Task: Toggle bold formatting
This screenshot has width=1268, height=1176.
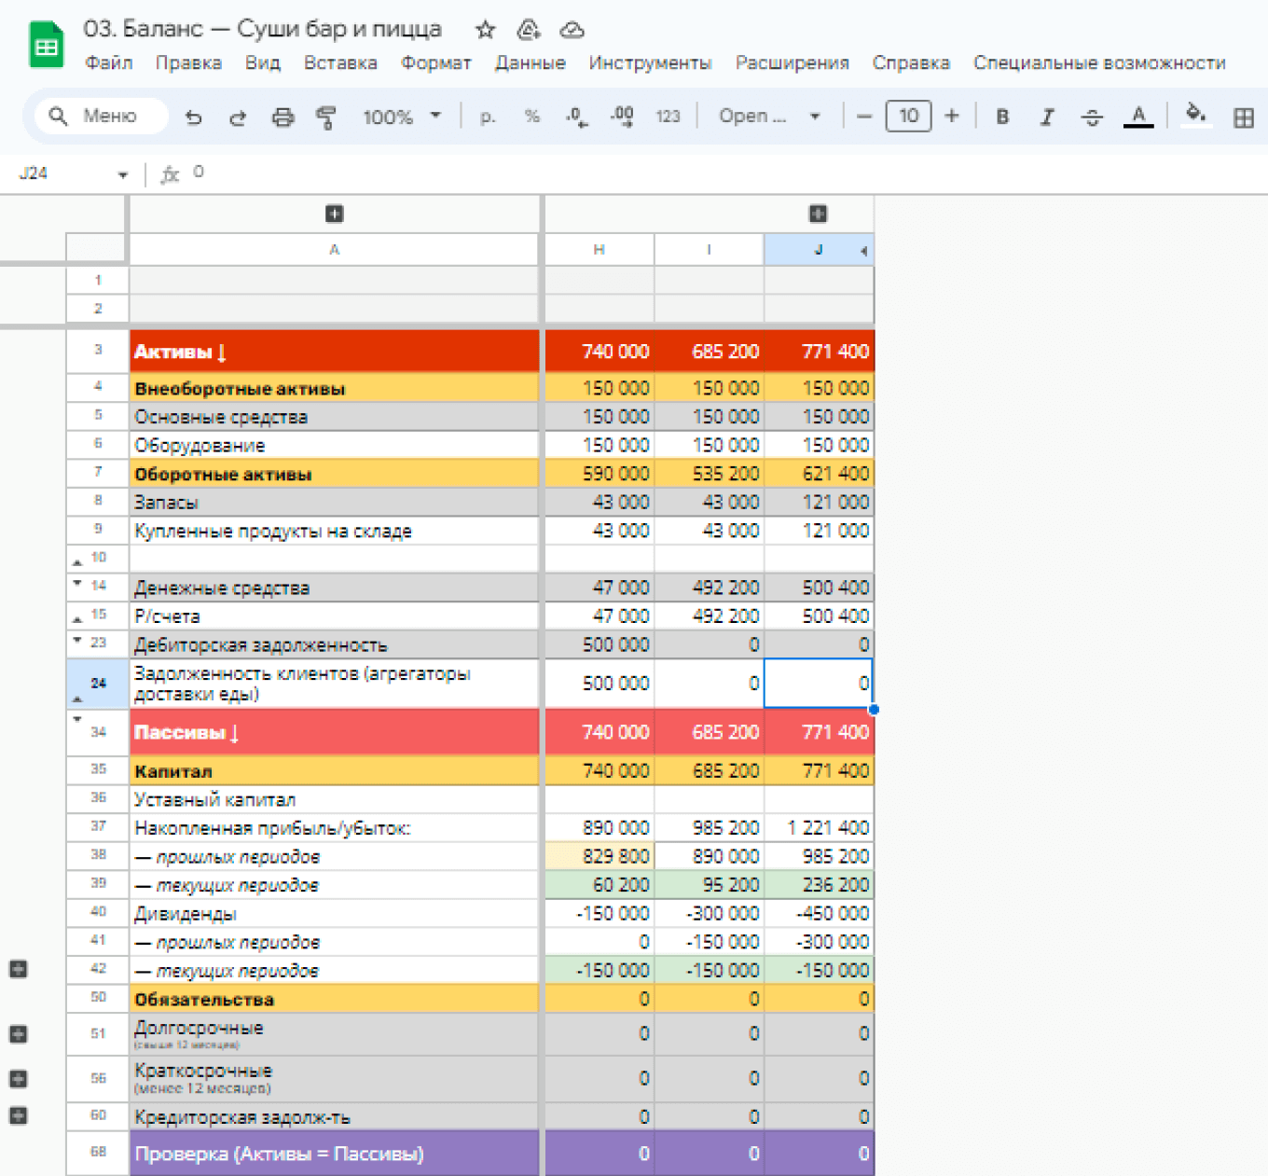Action: point(1002,117)
